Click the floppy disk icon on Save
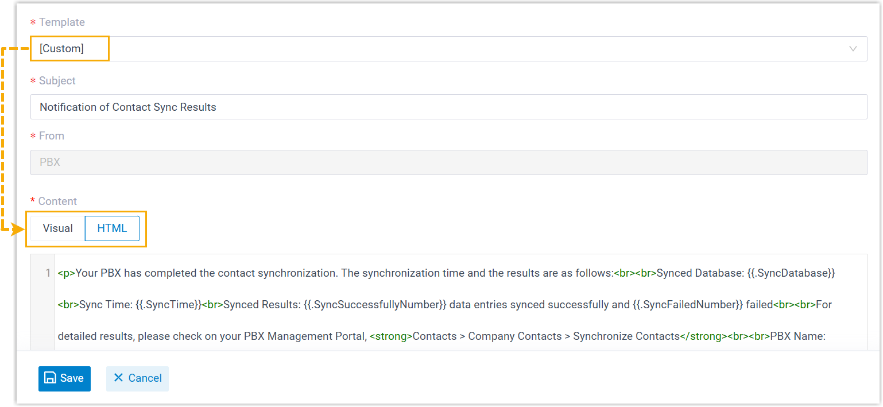The width and height of the screenshot is (883, 407). point(51,378)
